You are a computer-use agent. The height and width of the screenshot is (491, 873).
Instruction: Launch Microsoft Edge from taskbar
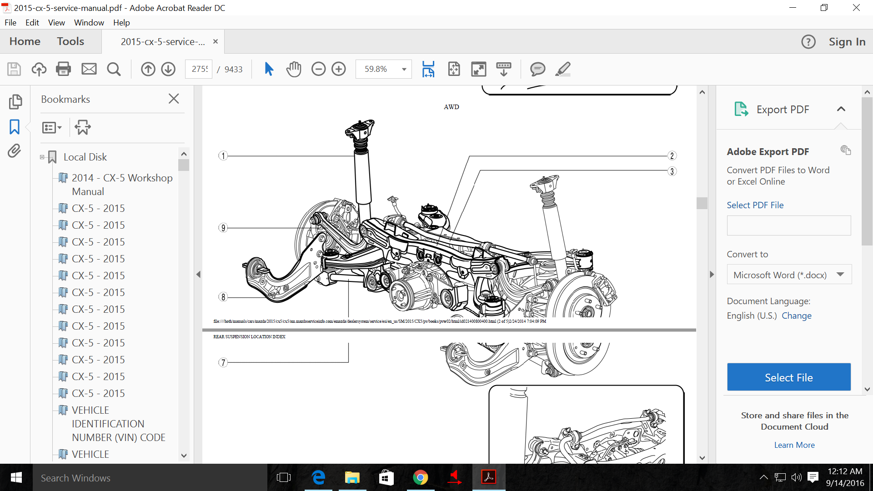point(318,478)
